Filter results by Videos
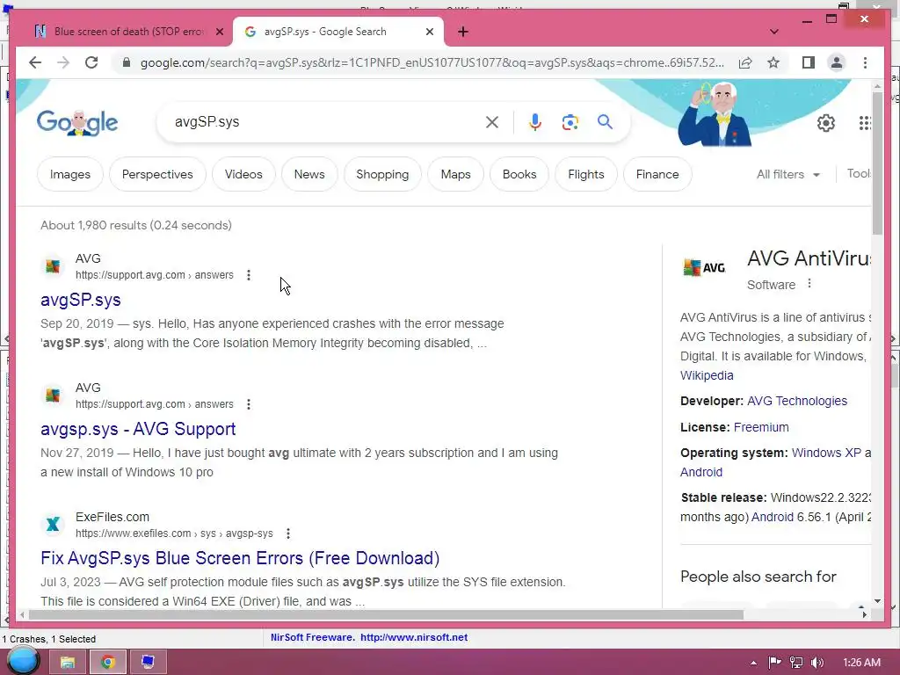 (243, 174)
